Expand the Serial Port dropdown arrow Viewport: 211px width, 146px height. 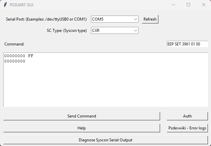(x=135, y=19)
